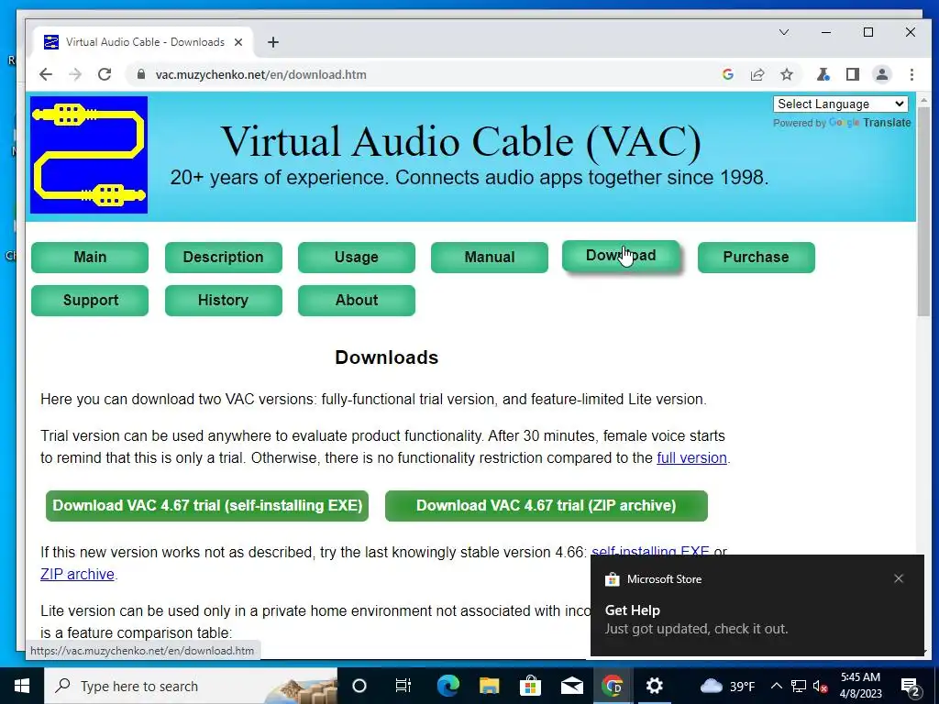The width and height of the screenshot is (939, 704).
Task: Open the Purchase page
Action: pos(756,257)
